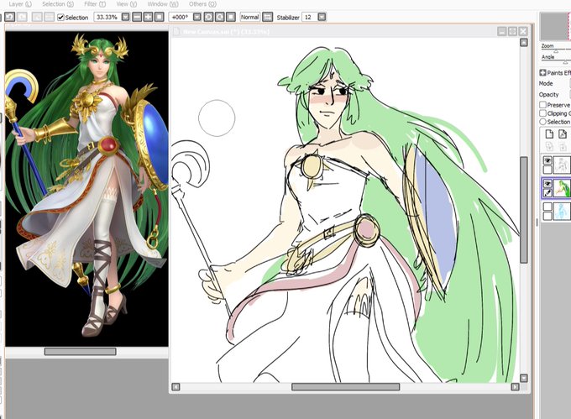
Task: Select the blue sketch layer thumbnail
Action: tap(562, 211)
